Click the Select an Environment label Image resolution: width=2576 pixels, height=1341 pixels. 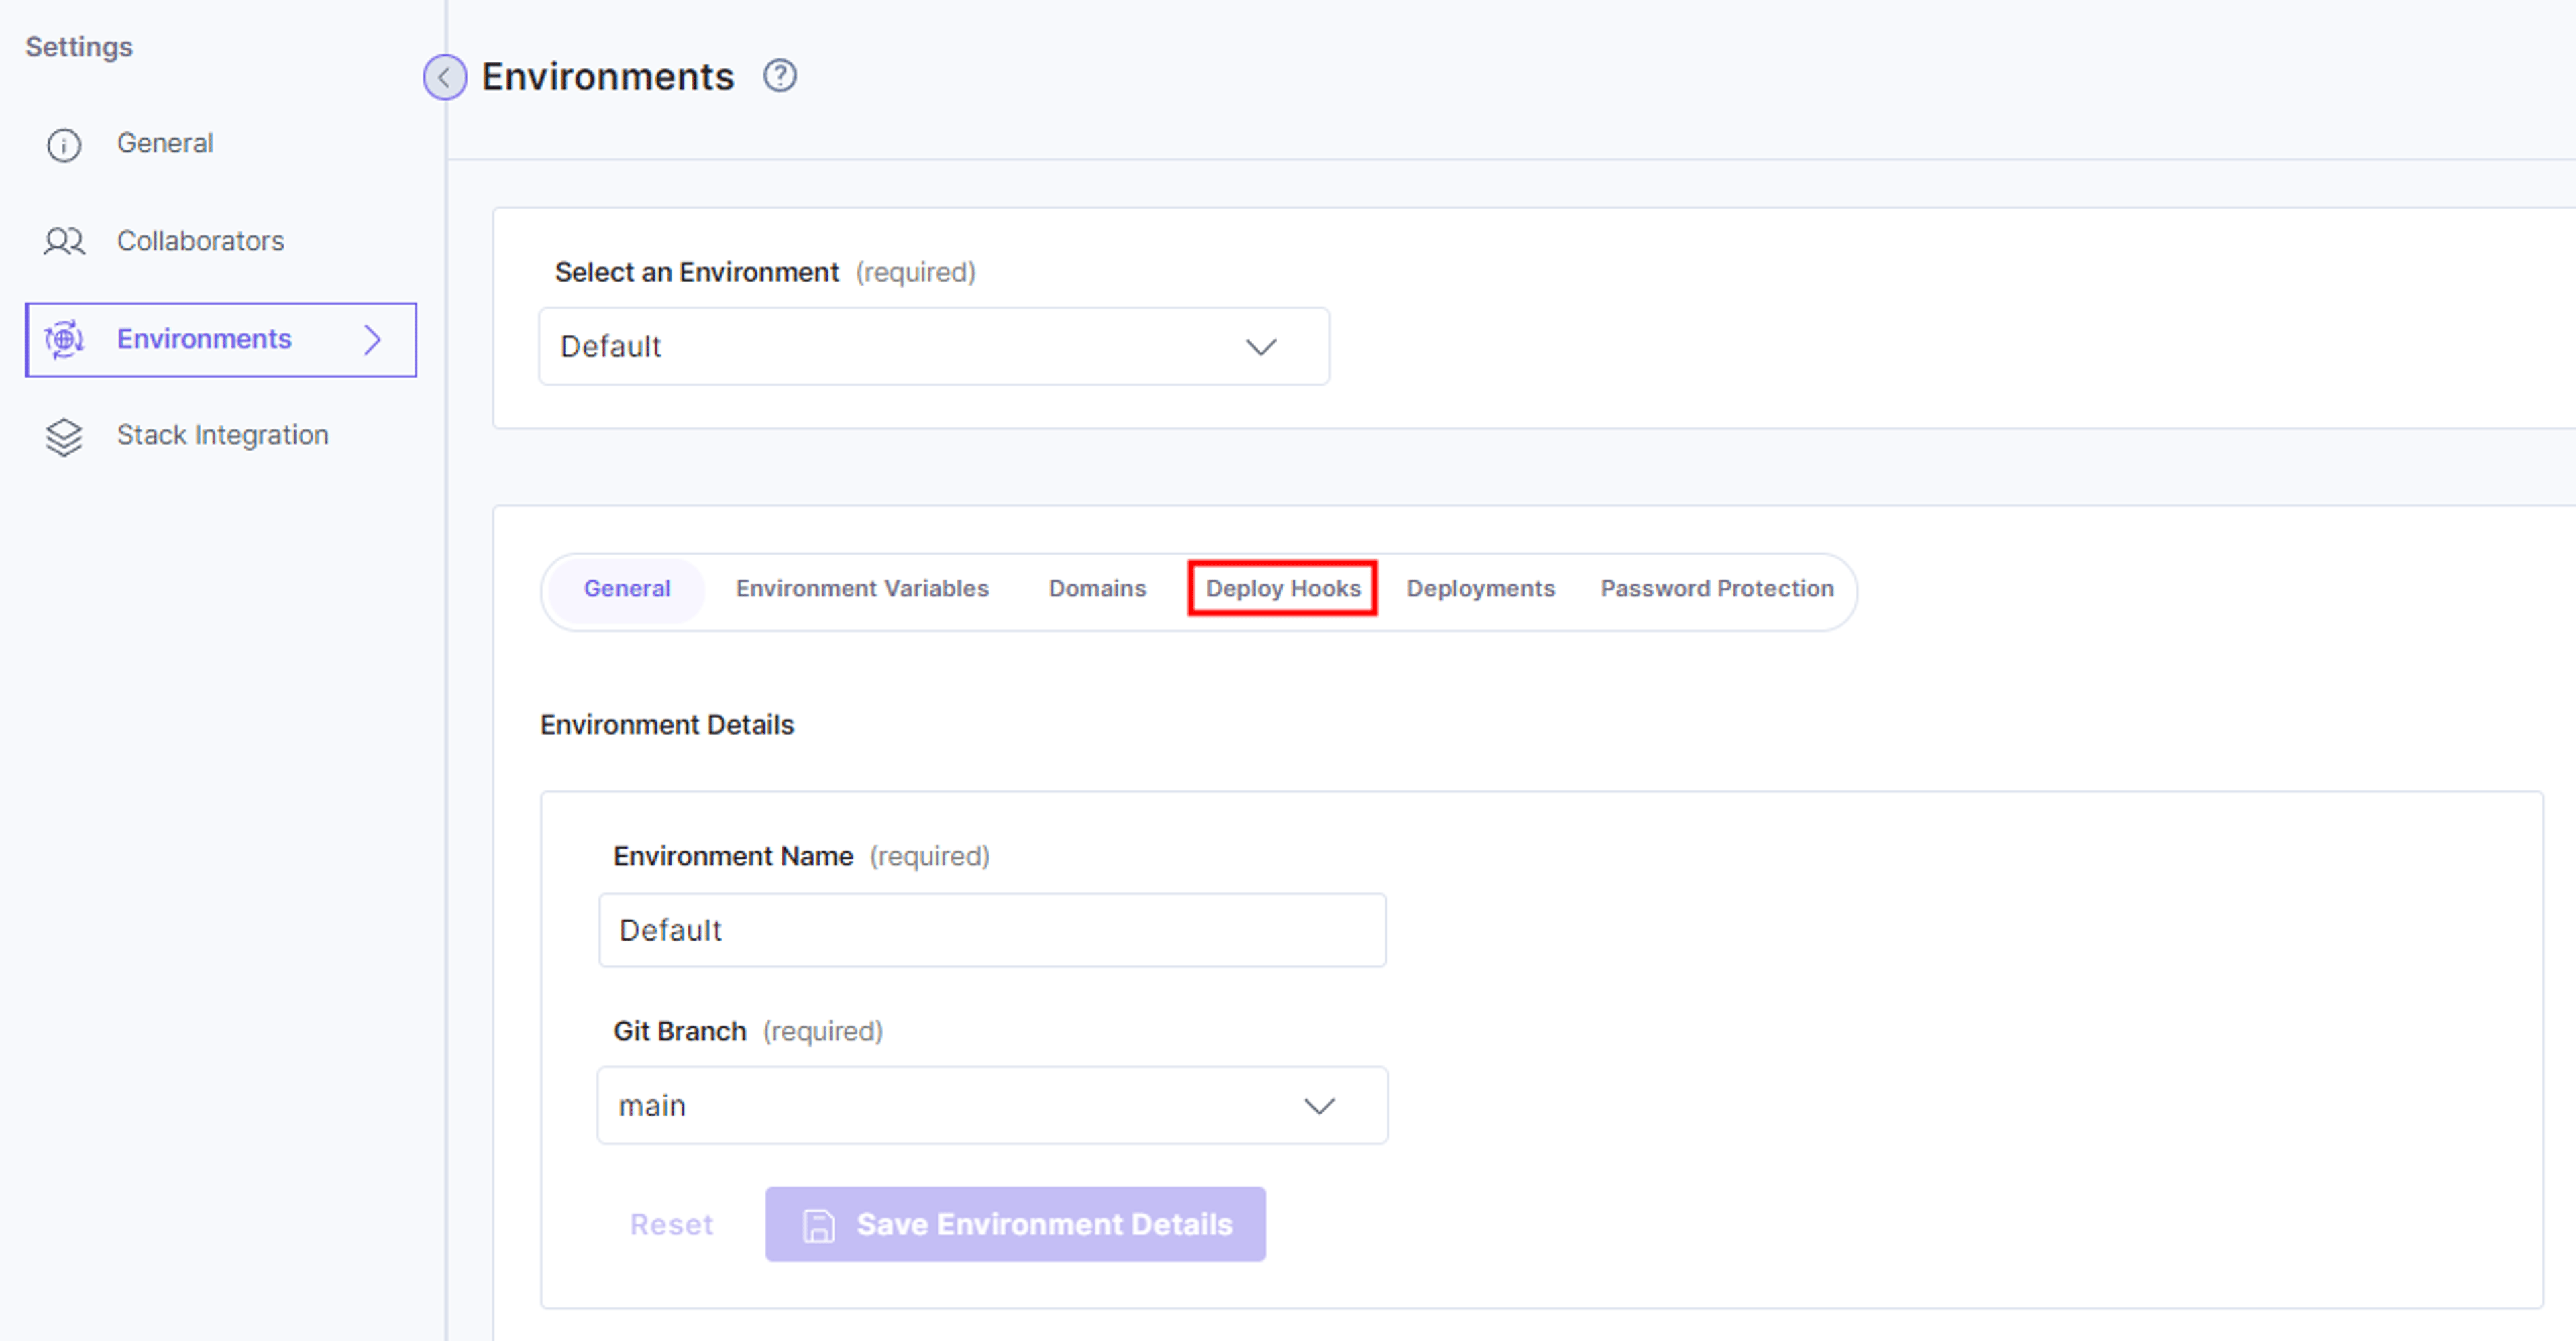pyautogui.click(x=697, y=272)
